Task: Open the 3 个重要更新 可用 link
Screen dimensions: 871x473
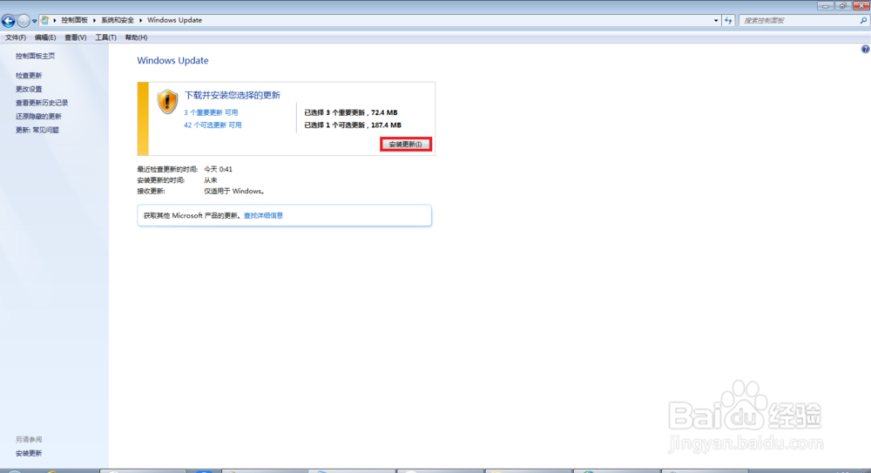Action: pyautogui.click(x=211, y=112)
